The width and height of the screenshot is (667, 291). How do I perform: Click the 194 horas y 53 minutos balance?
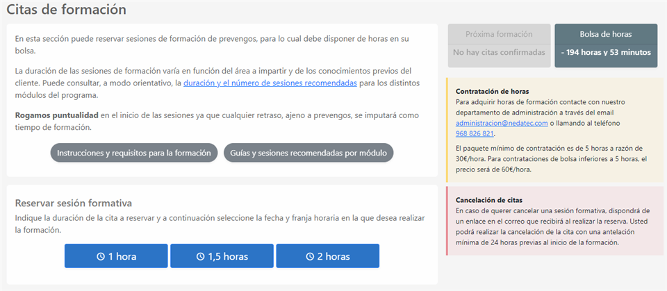(605, 52)
